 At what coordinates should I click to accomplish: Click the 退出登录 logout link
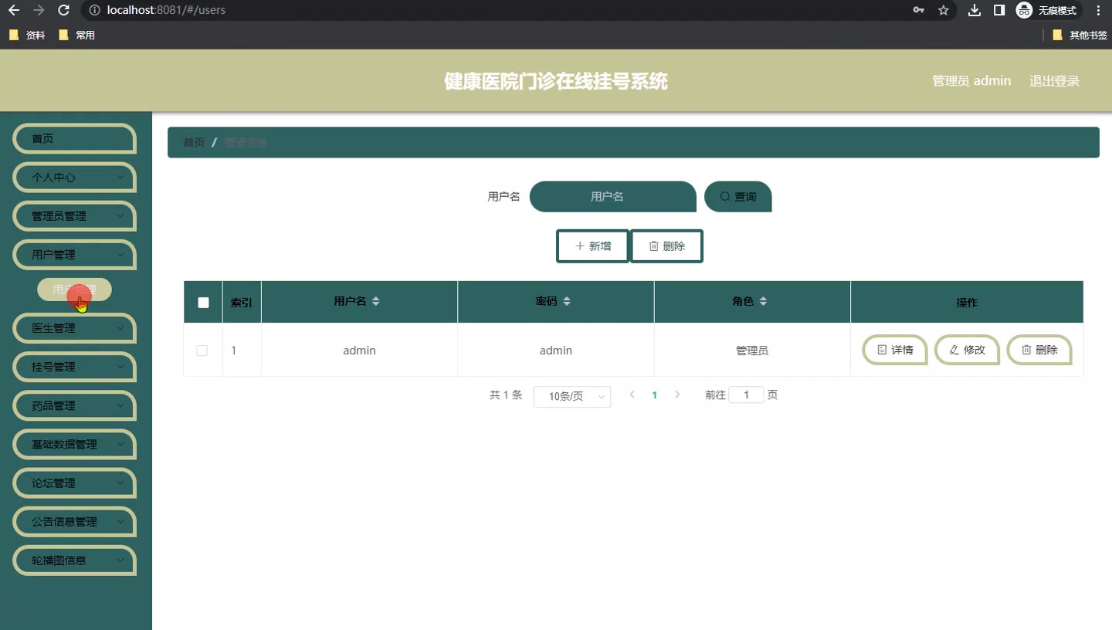tap(1054, 81)
